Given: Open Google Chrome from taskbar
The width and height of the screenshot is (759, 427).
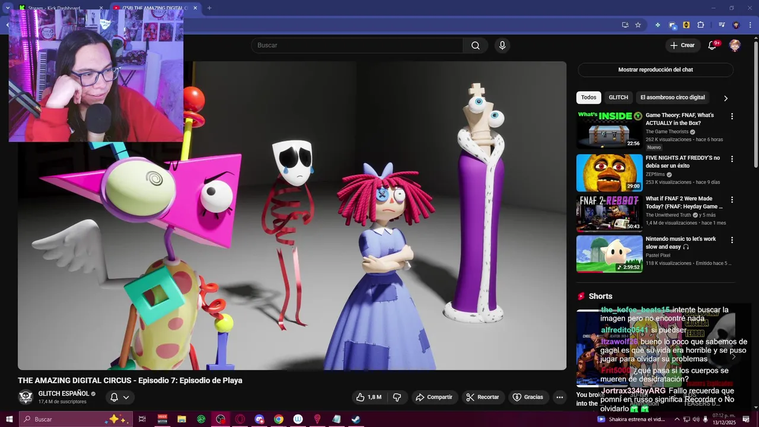Looking at the screenshot, I should [x=279, y=419].
